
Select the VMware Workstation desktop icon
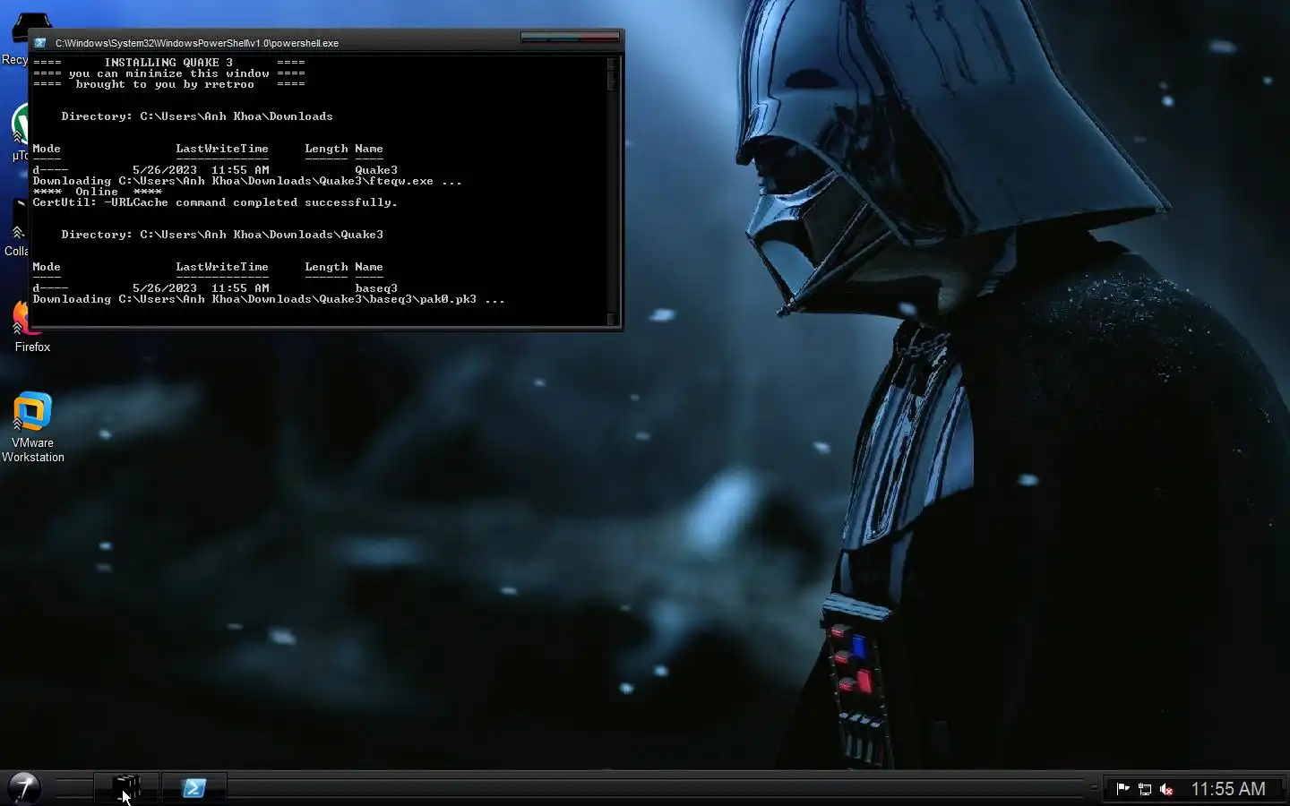[32, 427]
